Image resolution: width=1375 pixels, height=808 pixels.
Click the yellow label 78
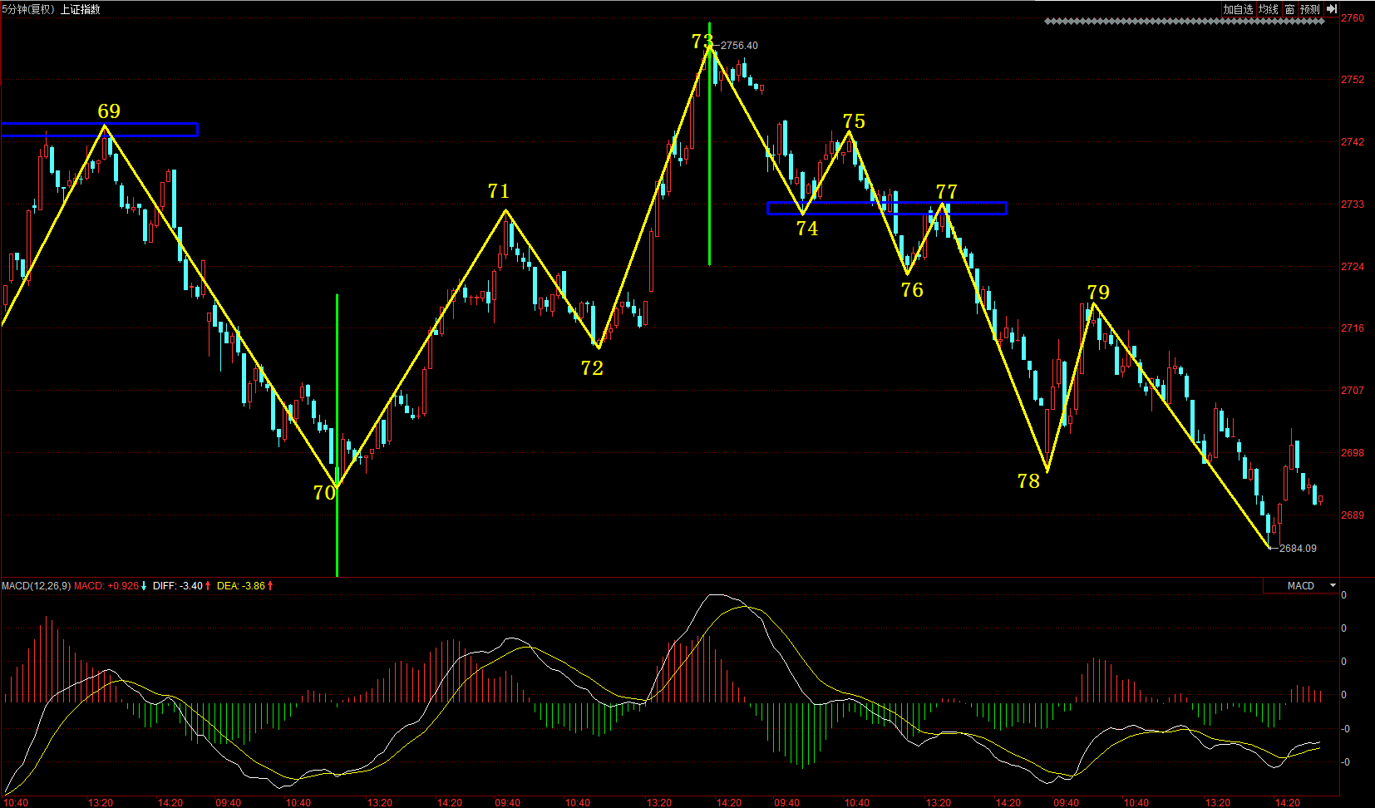click(1028, 481)
